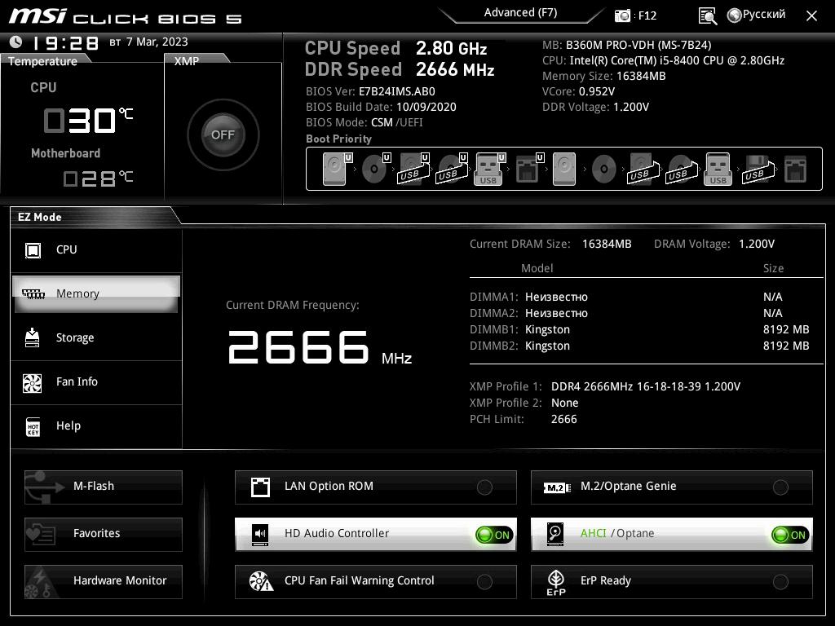Open the M-Flash utility
The height and width of the screenshot is (626, 835).
point(104,487)
